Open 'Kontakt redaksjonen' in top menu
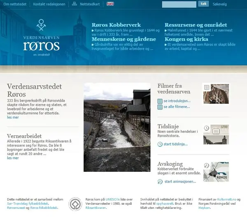 click(x=50, y=4)
